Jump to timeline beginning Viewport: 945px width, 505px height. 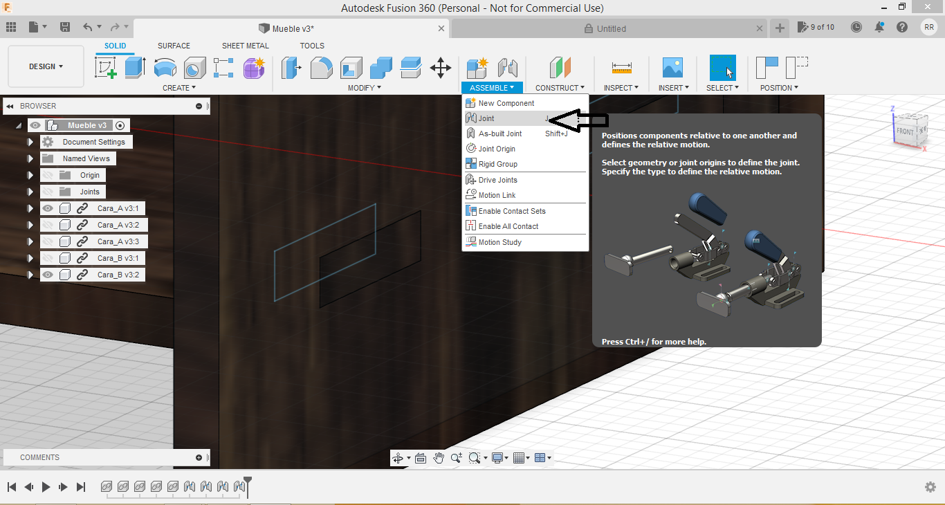click(x=11, y=487)
